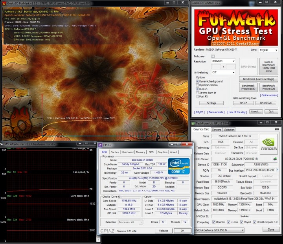The height and width of the screenshot is (244, 283).
Task: Click the Burn-in benchmark 1920x1080 button
Action: click(268, 66)
